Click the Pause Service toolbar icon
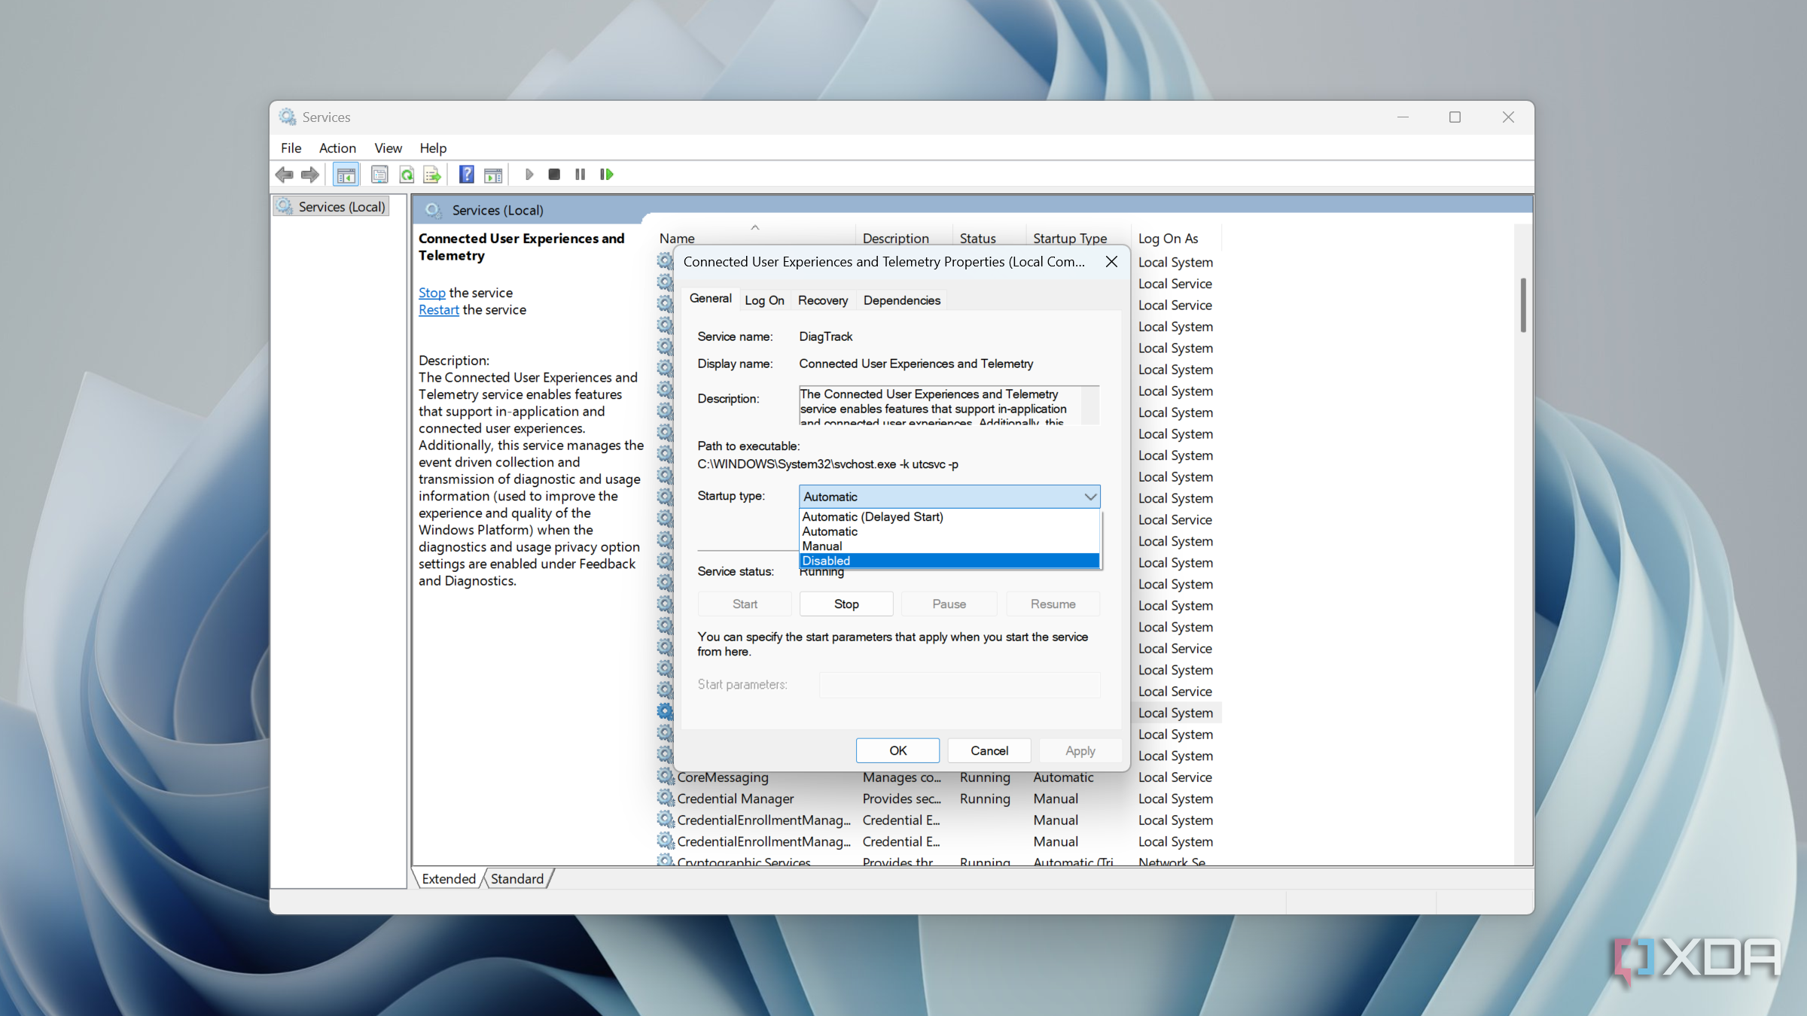This screenshot has height=1016, width=1807. point(580,175)
